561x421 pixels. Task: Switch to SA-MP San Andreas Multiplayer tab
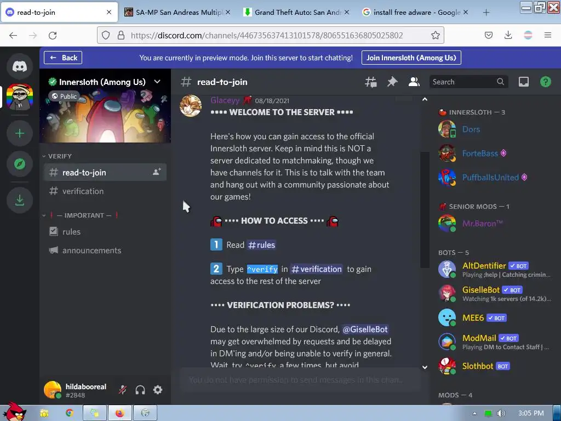click(x=177, y=12)
